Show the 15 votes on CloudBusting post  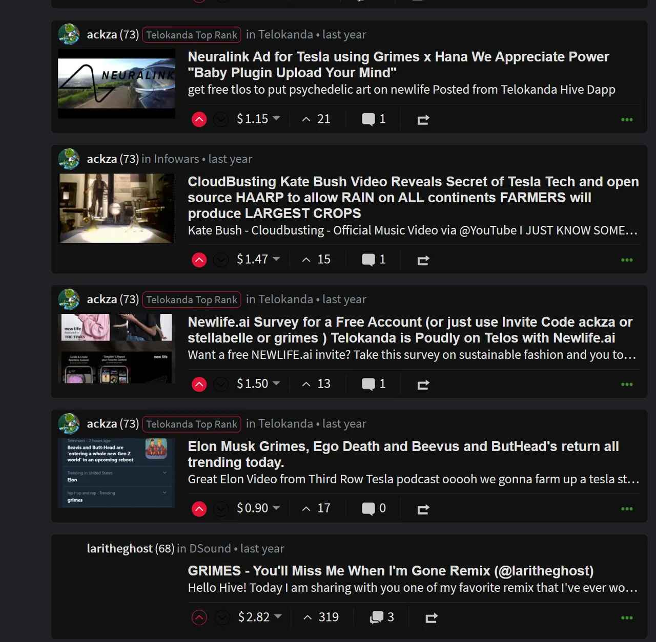pyautogui.click(x=316, y=259)
